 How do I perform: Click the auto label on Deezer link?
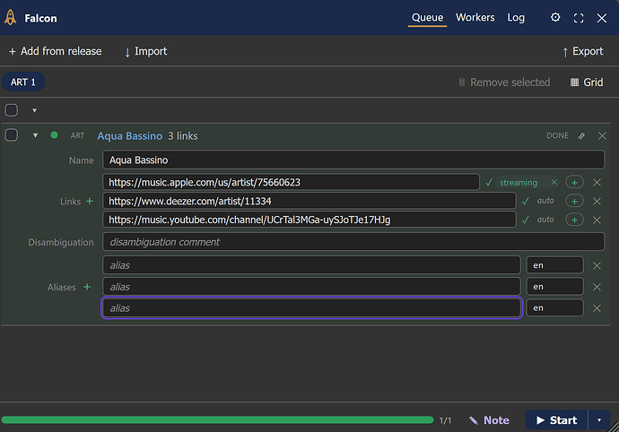545,201
